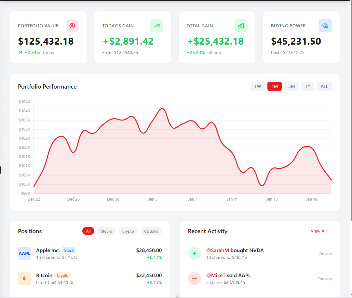The height and width of the screenshot is (298, 352).
Task: Select the 3M chart timeframe
Action: [x=291, y=86]
